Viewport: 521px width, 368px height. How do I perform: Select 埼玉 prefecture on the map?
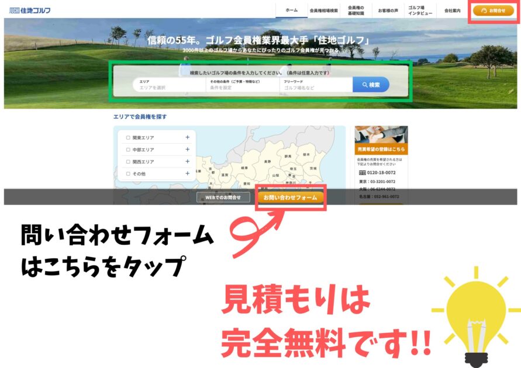pyautogui.click(x=293, y=169)
